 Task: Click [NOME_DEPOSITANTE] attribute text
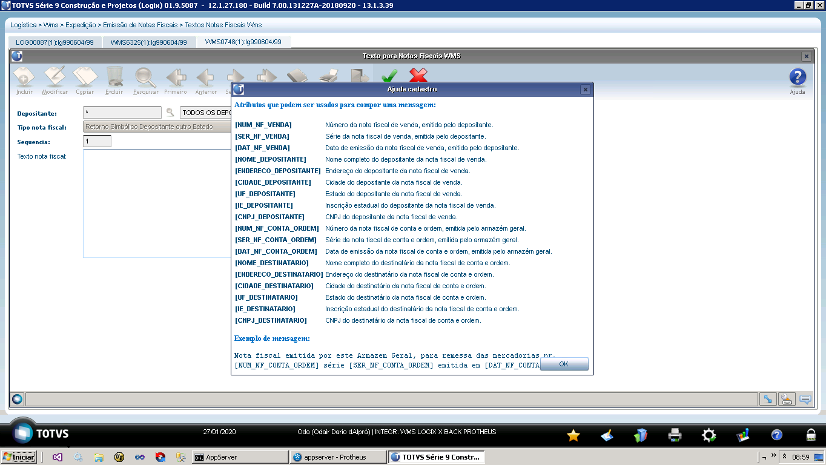coord(270,159)
